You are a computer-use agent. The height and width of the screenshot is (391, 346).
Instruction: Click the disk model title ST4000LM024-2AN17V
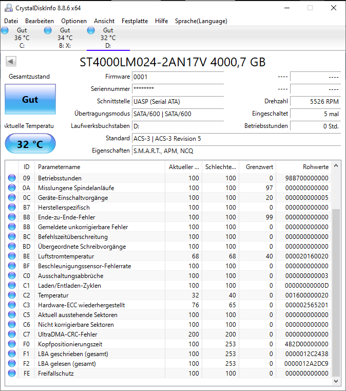[x=143, y=62]
